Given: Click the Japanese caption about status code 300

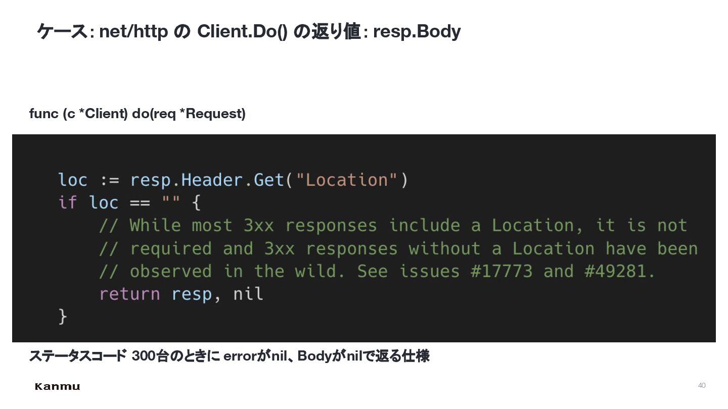Looking at the screenshot, I should pos(230,356).
